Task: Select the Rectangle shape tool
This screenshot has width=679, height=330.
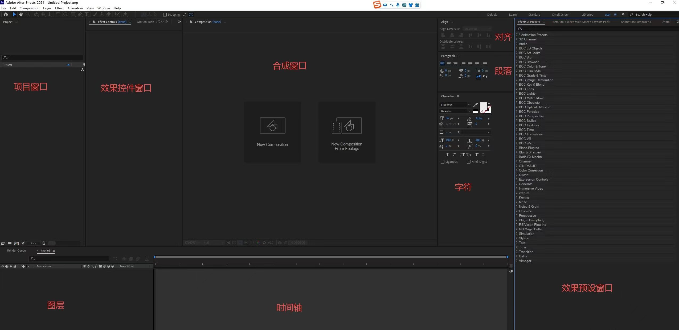Action: click(73, 14)
